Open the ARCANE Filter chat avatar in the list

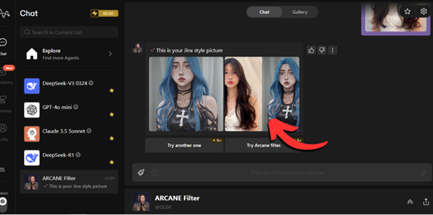pos(32,182)
